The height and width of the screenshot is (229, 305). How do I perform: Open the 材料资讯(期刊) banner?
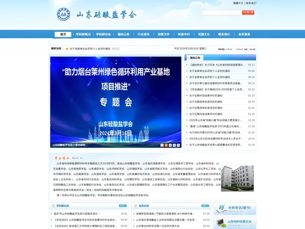tap(235, 209)
